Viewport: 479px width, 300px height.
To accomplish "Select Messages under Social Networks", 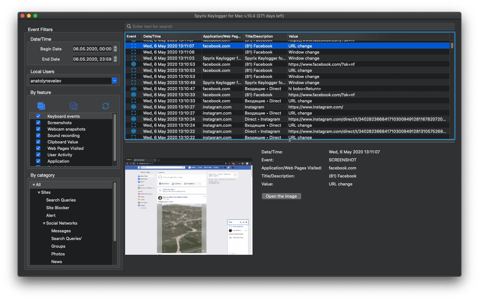I will (61, 231).
